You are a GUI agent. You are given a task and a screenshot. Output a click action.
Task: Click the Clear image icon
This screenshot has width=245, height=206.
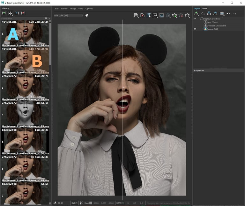point(143,15)
